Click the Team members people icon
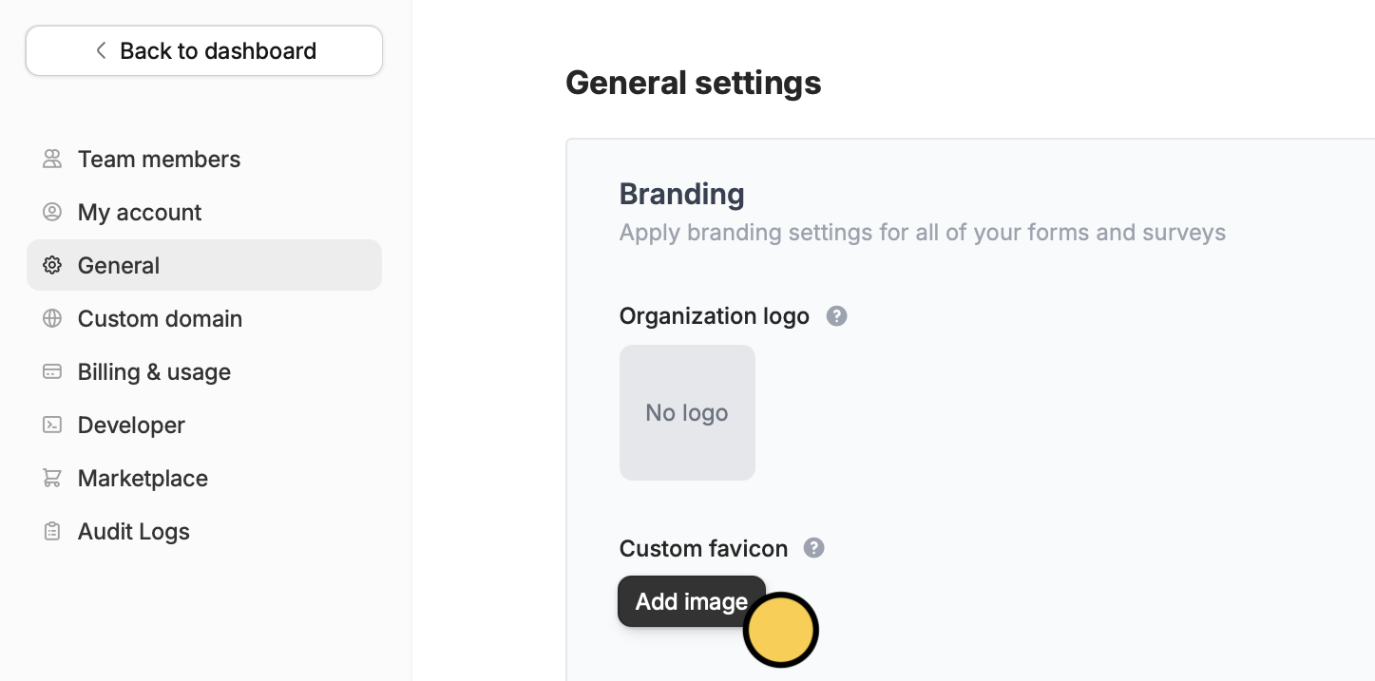 pos(52,159)
